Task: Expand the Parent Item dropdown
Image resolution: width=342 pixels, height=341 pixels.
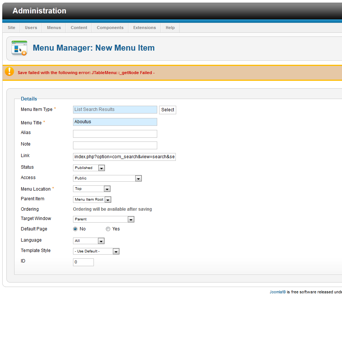Action: tap(92, 200)
